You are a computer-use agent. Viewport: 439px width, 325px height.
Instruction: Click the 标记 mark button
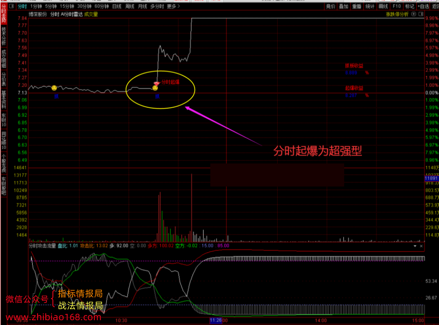pyautogui.click(x=410, y=6)
